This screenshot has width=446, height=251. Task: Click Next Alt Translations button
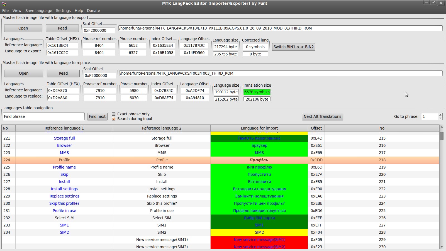(322, 116)
